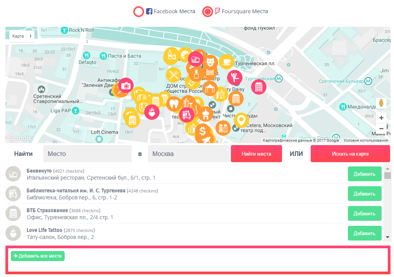Click in the Москва city field

(188, 154)
